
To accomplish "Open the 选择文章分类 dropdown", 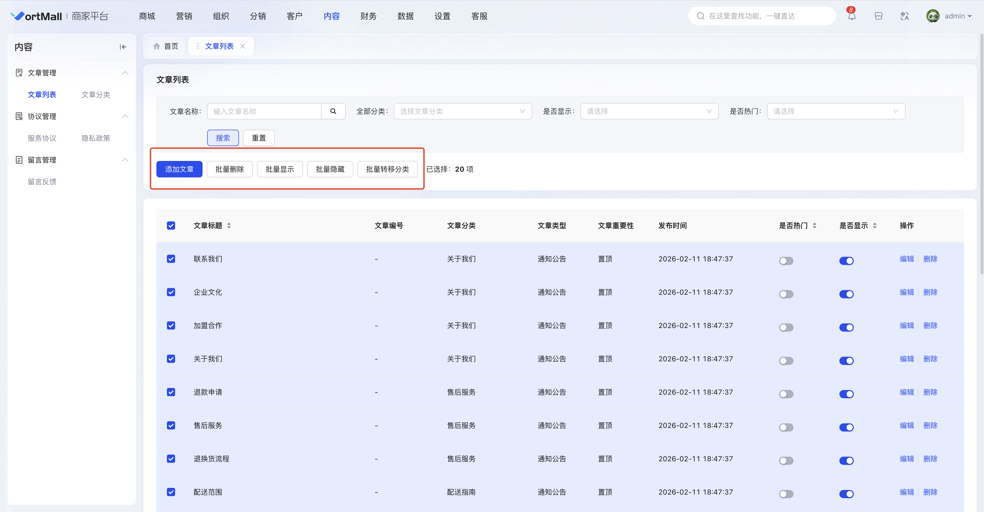I will pyautogui.click(x=462, y=111).
